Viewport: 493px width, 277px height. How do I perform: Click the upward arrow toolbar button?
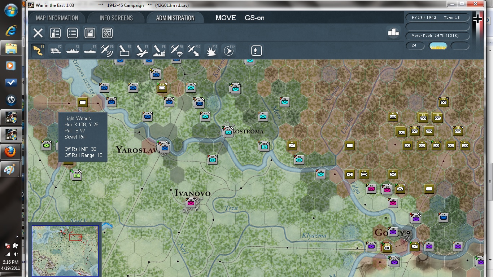256,50
